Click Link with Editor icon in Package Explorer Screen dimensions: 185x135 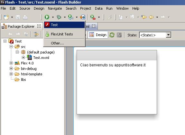click(36, 34)
